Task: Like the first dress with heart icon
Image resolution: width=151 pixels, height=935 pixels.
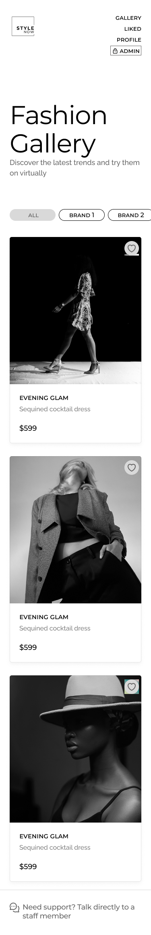Action: point(132,248)
